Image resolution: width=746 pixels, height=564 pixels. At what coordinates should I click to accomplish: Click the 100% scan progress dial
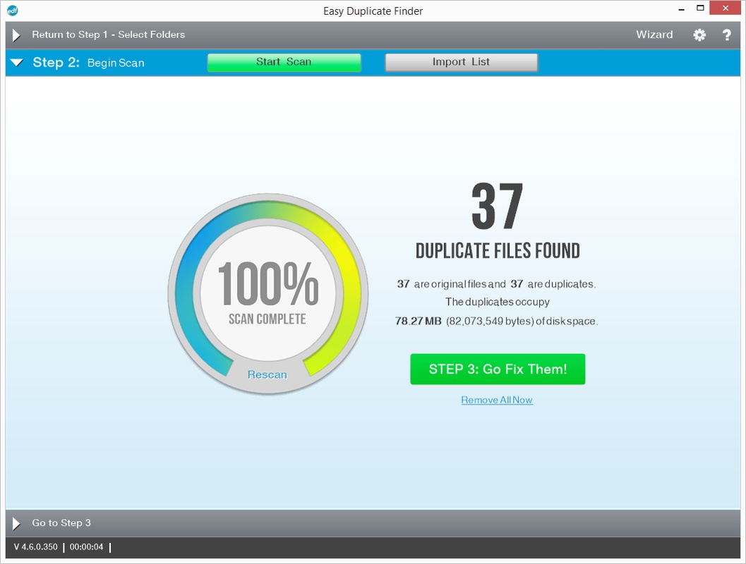click(x=268, y=293)
